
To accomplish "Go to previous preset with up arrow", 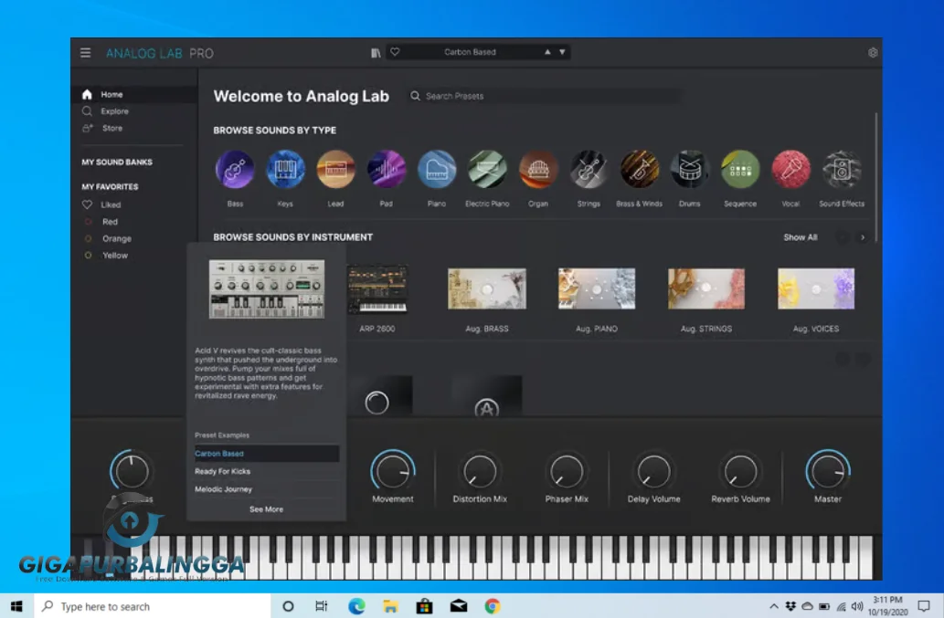I will tap(547, 52).
